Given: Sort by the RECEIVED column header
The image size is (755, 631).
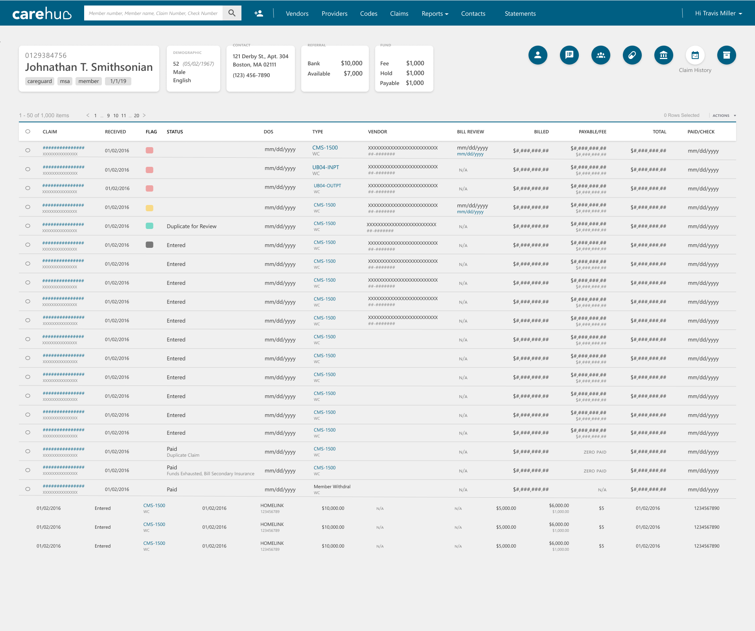Looking at the screenshot, I should (115, 132).
